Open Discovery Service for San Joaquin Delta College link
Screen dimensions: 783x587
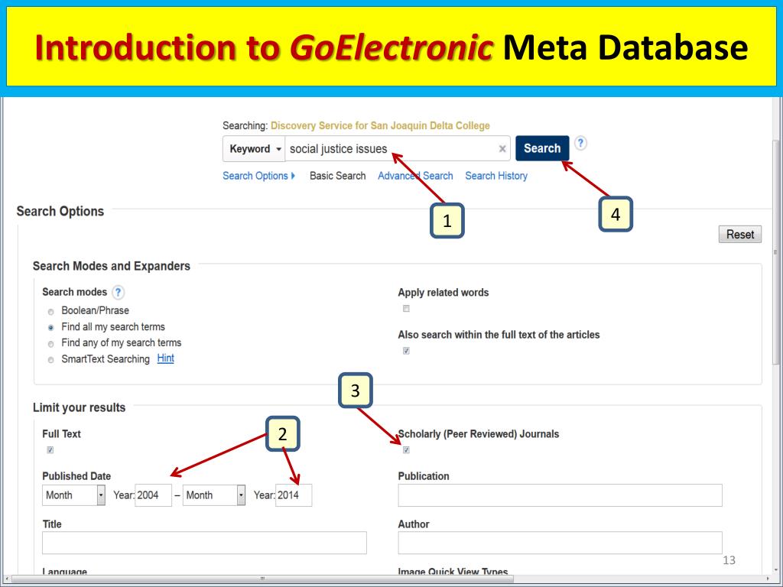[380, 126]
